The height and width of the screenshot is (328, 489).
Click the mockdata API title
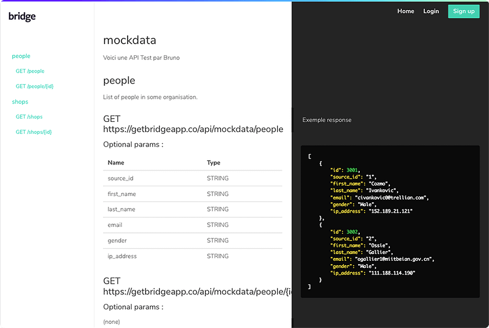(129, 40)
